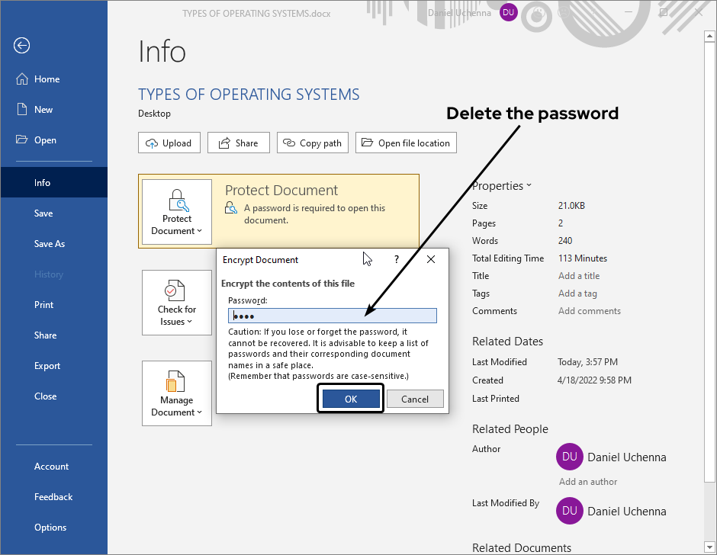Open file location via folder icon
Image resolution: width=717 pixels, height=555 pixels.
point(369,143)
